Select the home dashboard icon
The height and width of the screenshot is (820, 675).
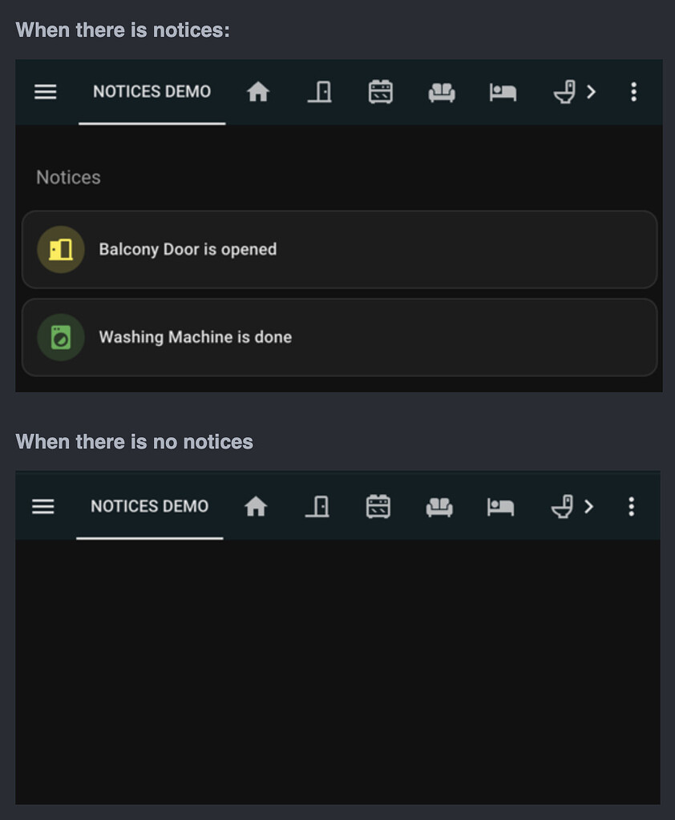[258, 92]
